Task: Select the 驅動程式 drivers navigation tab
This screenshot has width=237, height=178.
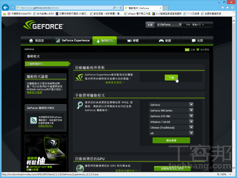Action: (104, 40)
